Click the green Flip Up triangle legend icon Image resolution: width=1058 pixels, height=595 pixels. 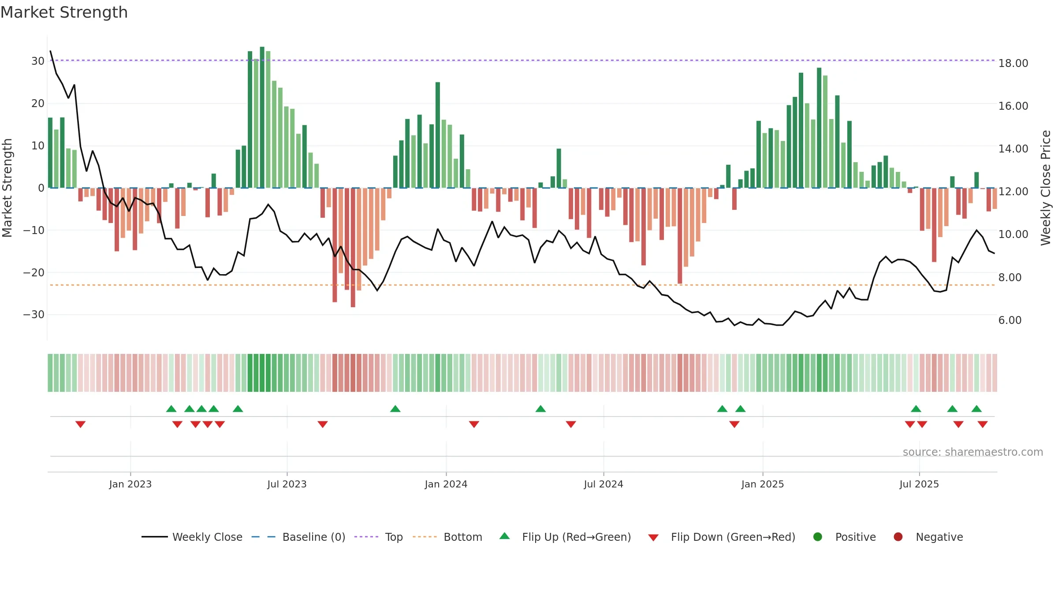point(505,536)
